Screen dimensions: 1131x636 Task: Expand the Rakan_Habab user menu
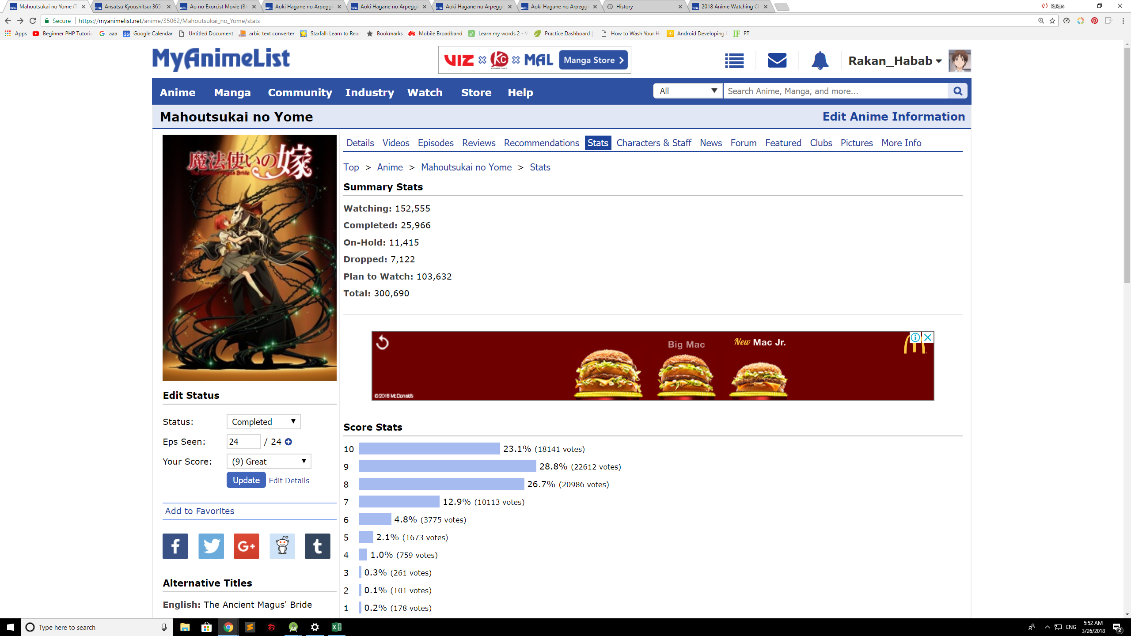(x=895, y=61)
